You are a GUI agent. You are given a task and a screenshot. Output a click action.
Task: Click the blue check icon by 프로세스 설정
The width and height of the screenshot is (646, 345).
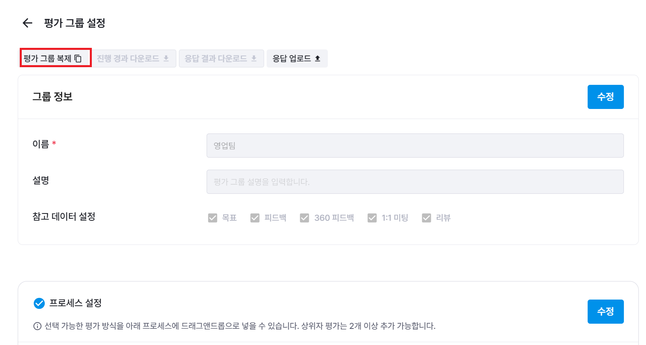pos(39,303)
